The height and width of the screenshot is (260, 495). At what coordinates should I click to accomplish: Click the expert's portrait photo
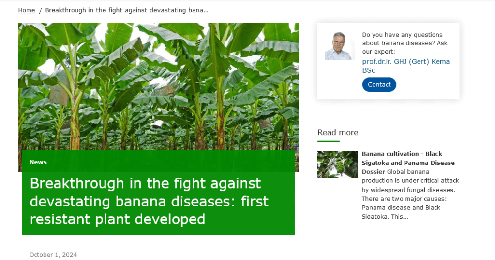[x=339, y=46]
